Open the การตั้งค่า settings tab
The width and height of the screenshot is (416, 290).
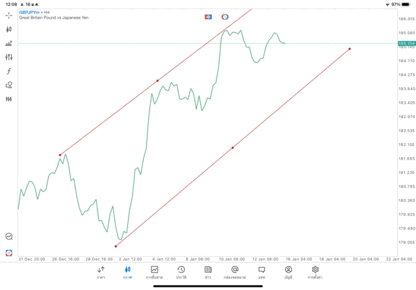point(315,272)
